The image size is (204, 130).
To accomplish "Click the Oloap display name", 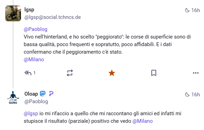I will (31, 94).
